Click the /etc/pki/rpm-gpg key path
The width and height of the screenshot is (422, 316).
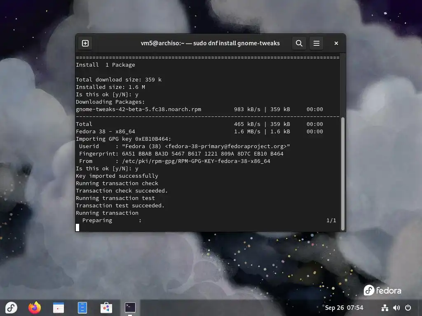coord(196,161)
